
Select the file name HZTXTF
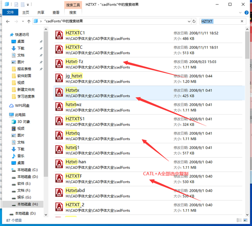(x=74, y=176)
